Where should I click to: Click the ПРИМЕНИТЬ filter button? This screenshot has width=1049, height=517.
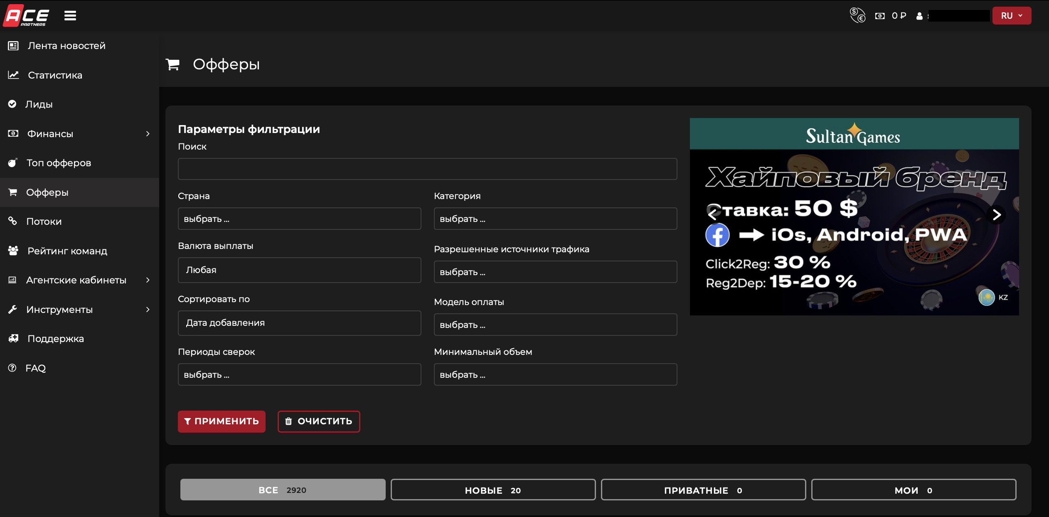[222, 421]
